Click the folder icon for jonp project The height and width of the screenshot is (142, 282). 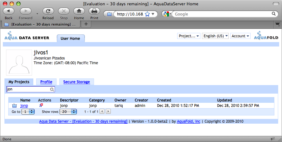[x=14, y=106]
